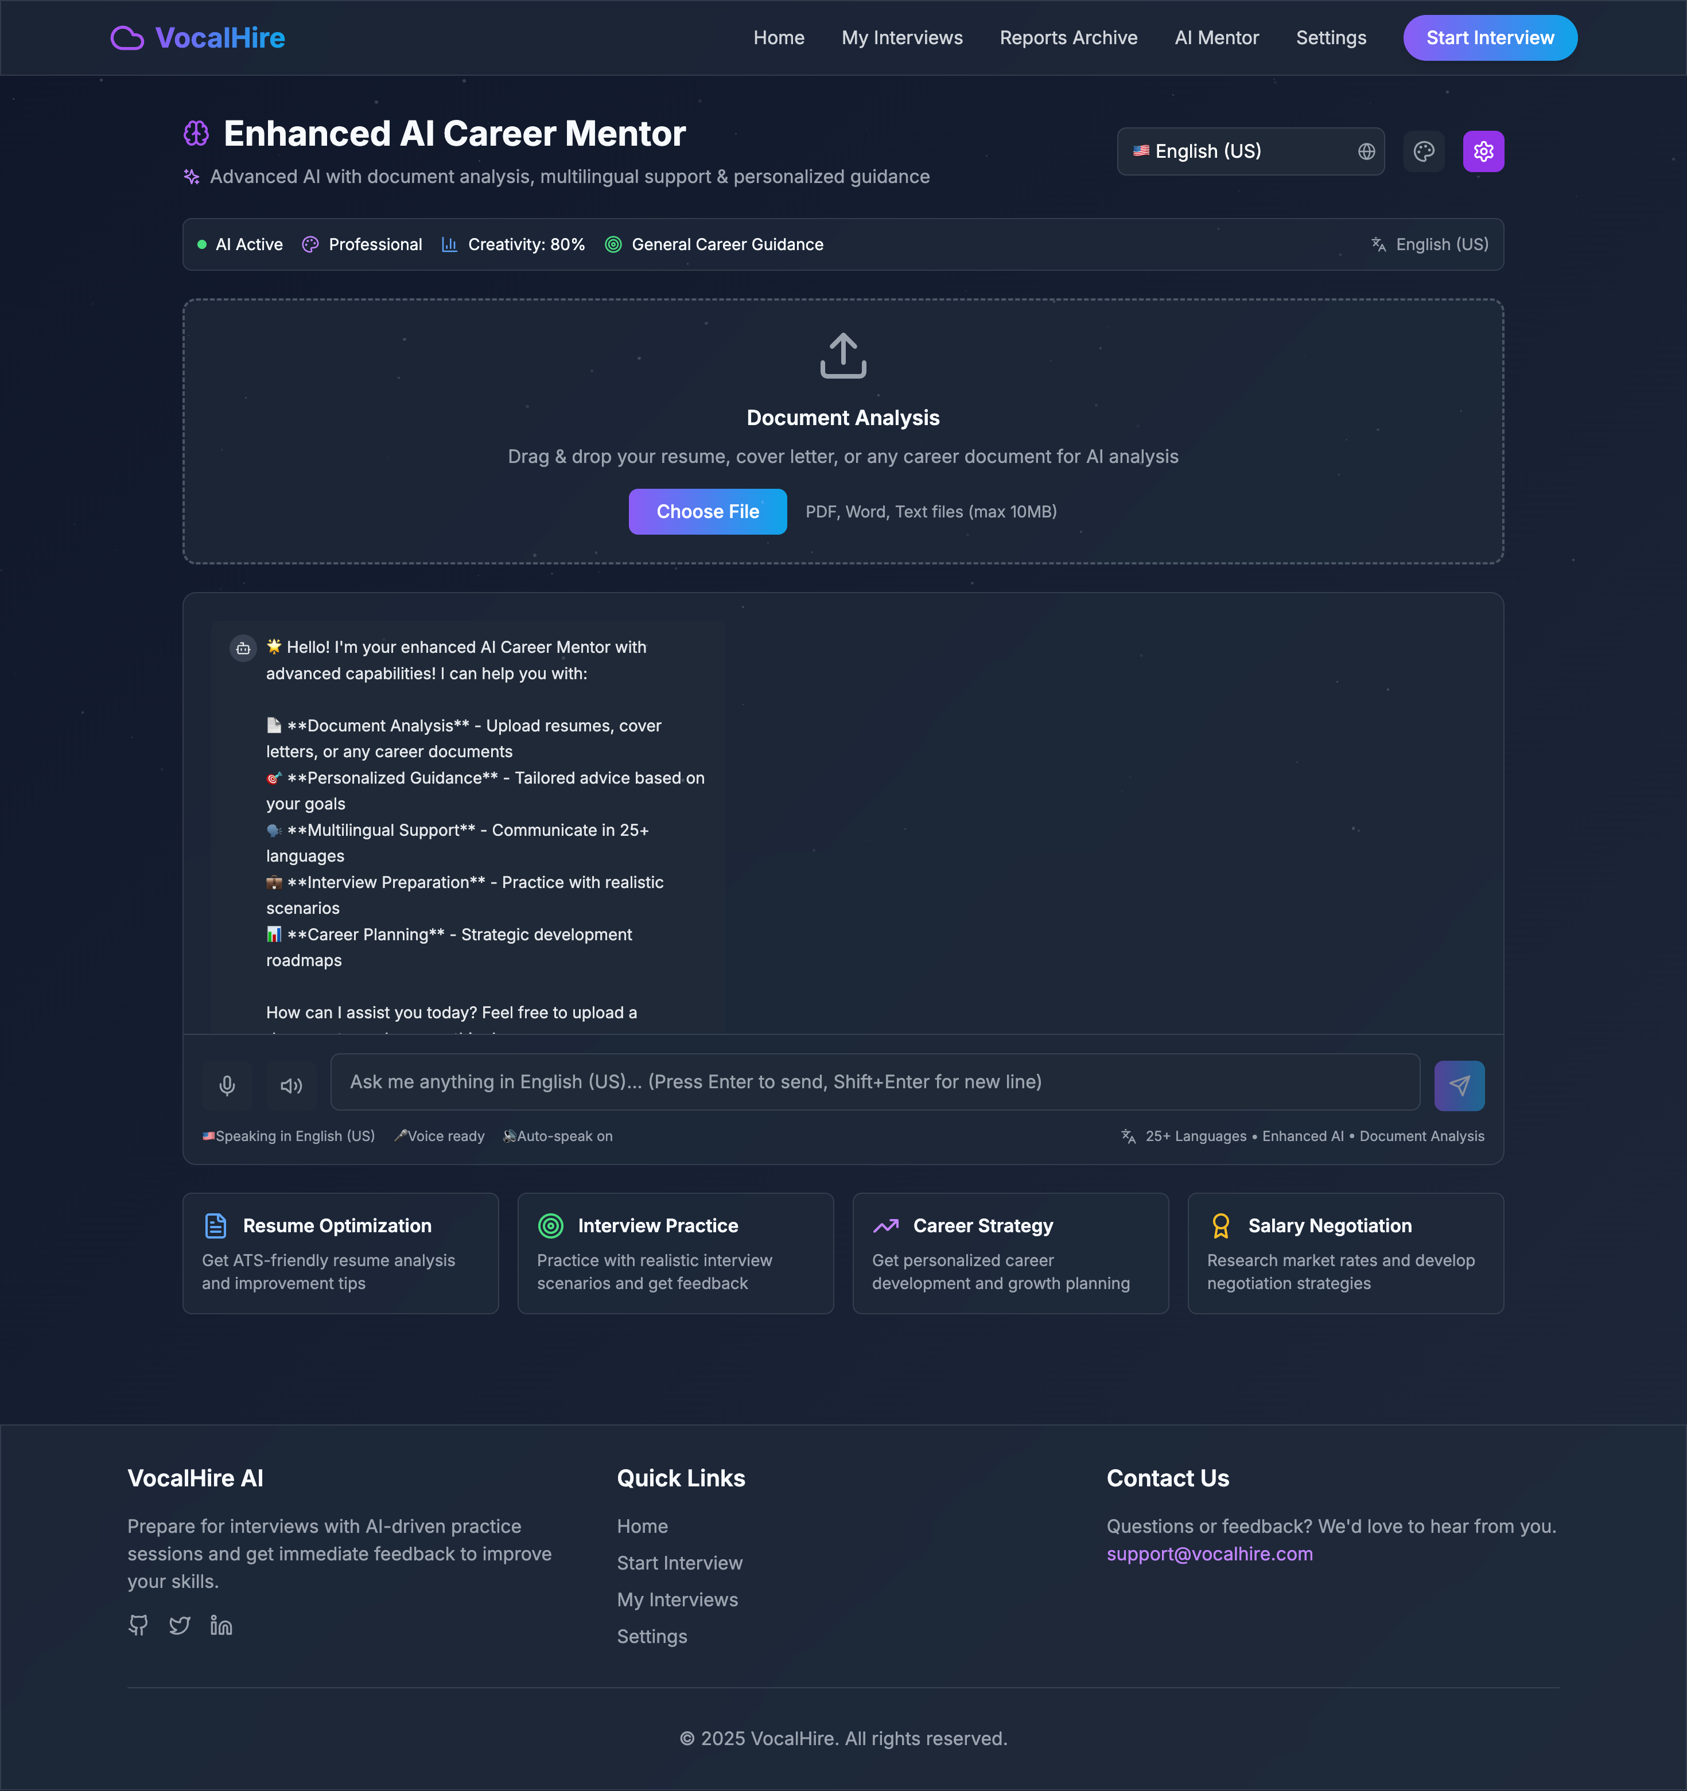This screenshot has width=1687, height=1791.
Task: Select the Salary Negotiation card
Action: (x=1344, y=1253)
